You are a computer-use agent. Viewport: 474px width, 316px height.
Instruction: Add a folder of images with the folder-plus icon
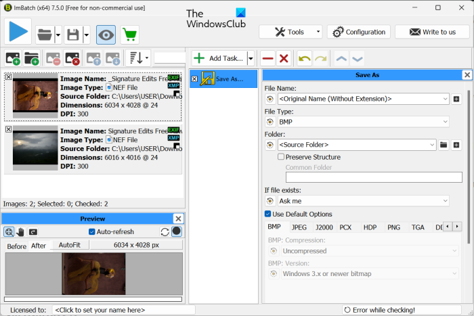(x=31, y=58)
